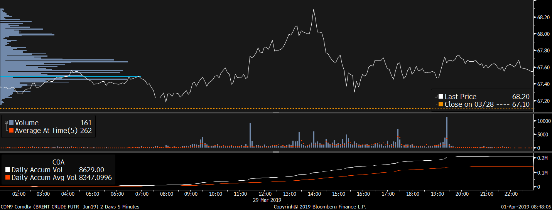Click the Bloomberg Finance L.P. copyright text

320,207
